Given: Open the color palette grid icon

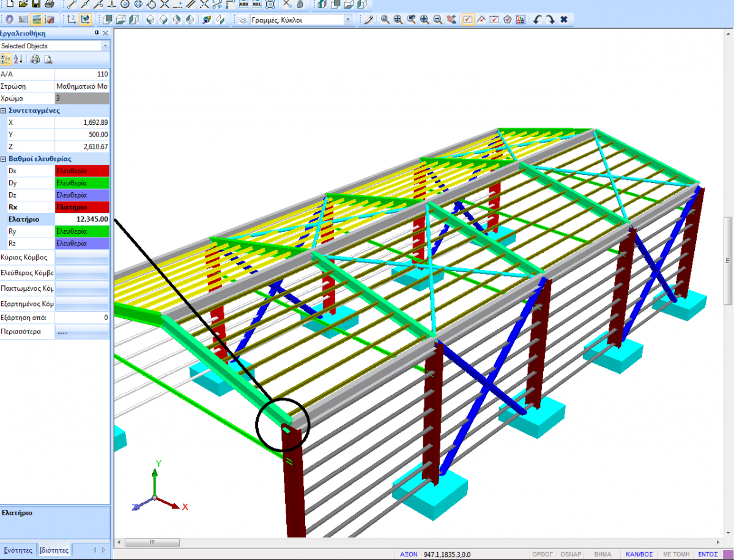Looking at the screenshot, I should (521, 20).
